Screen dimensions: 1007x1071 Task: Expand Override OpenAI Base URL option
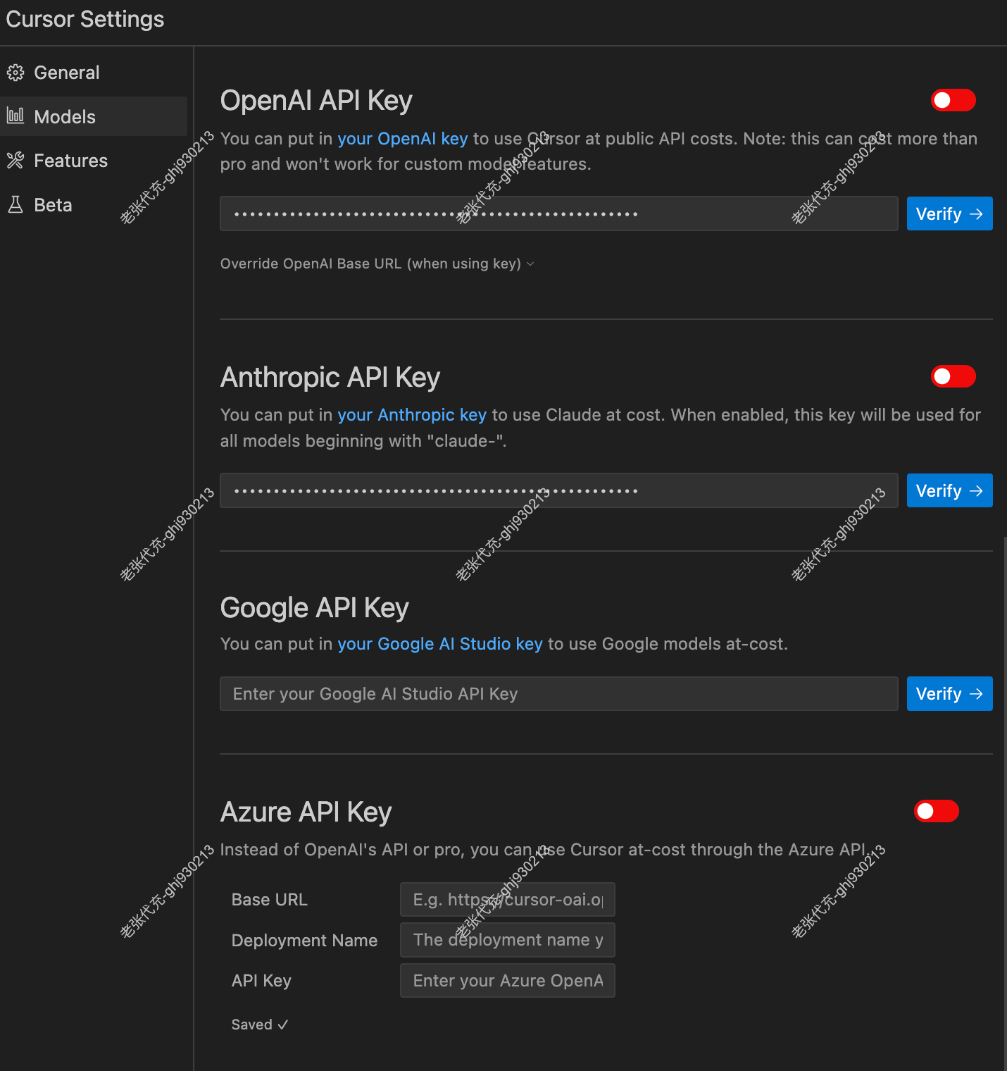tap(377, 264)
